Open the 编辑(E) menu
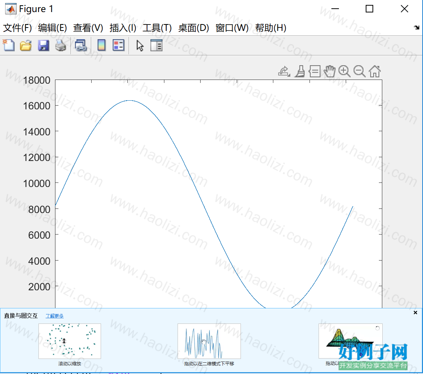 click(x=52, y=28)
